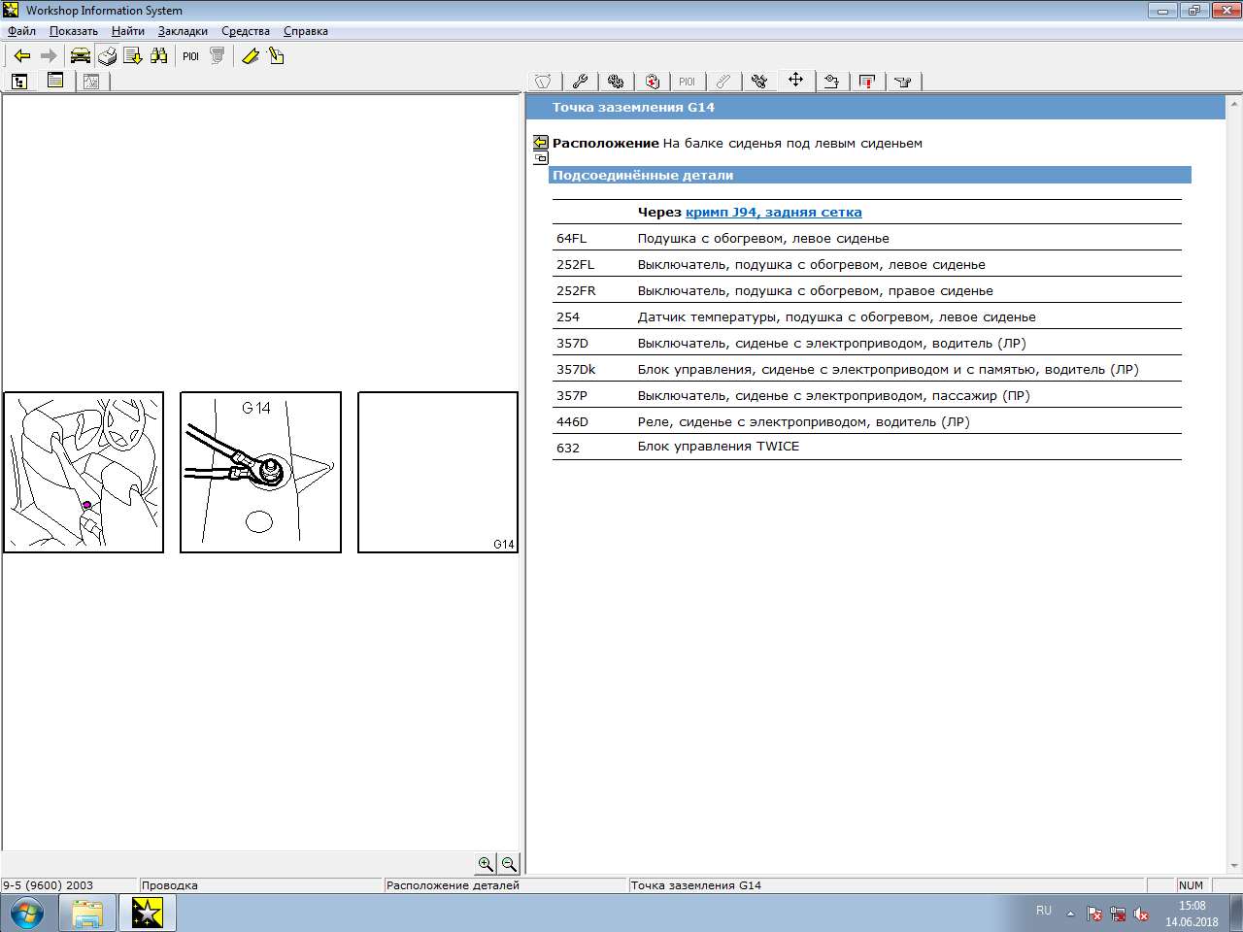Click the zoom out magnifier button
The height and width of the screenshot is (932, 1243).
[509, 864]
